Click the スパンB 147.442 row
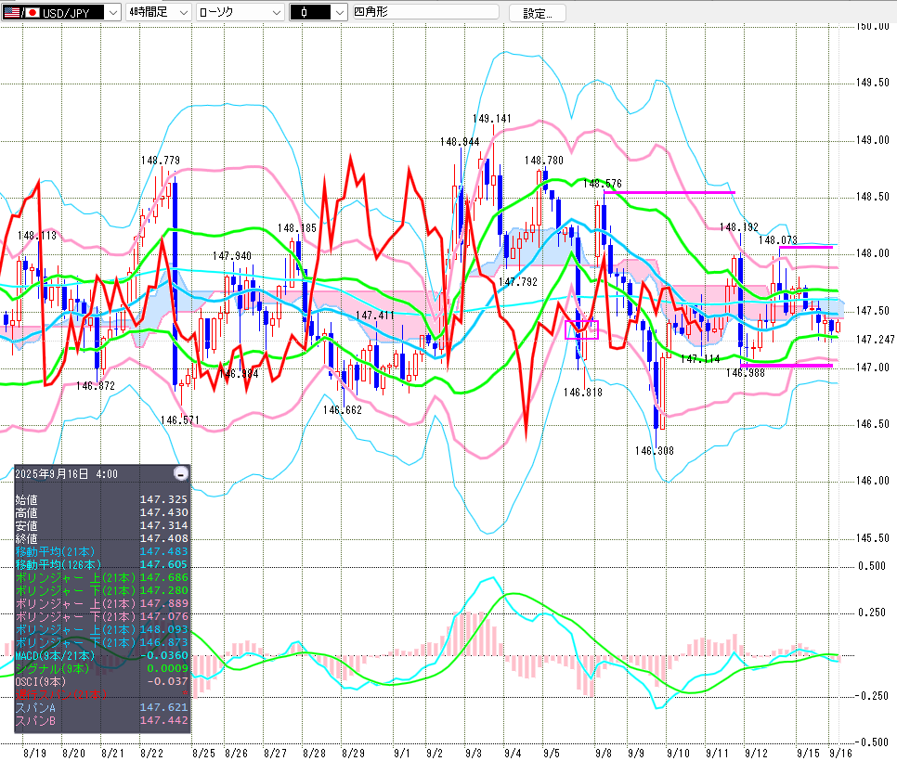The width and height of the screenshot is (897, 761). [102, 720]
